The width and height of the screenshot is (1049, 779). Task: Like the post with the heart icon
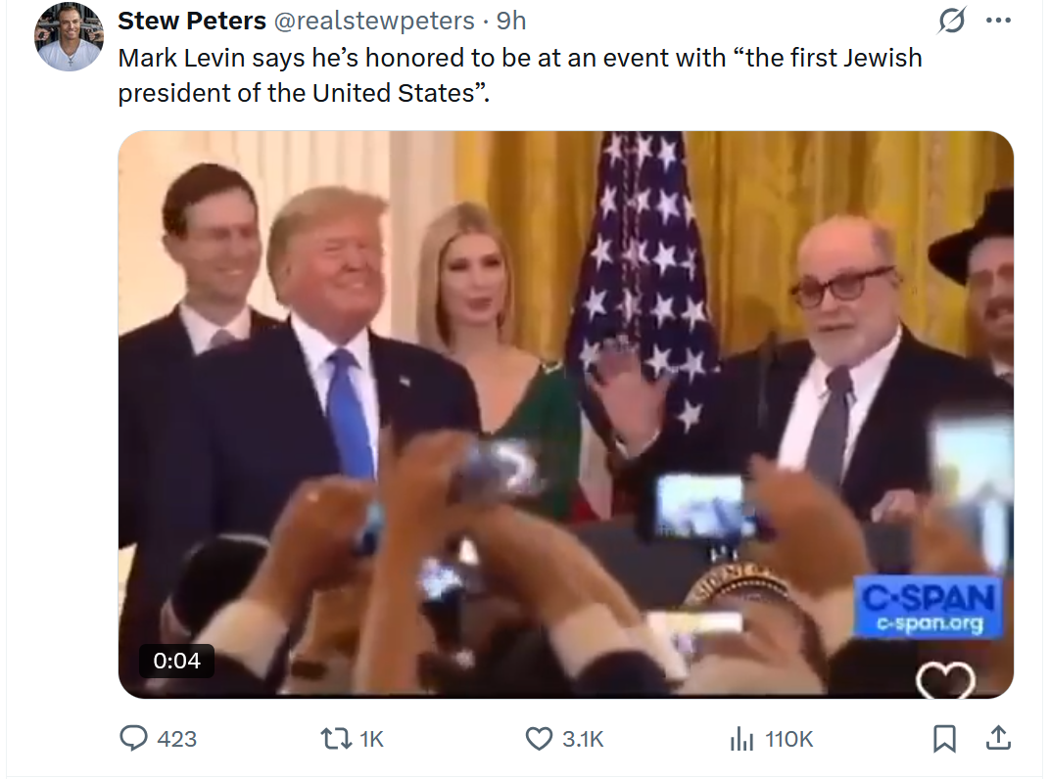coord(540,739)
